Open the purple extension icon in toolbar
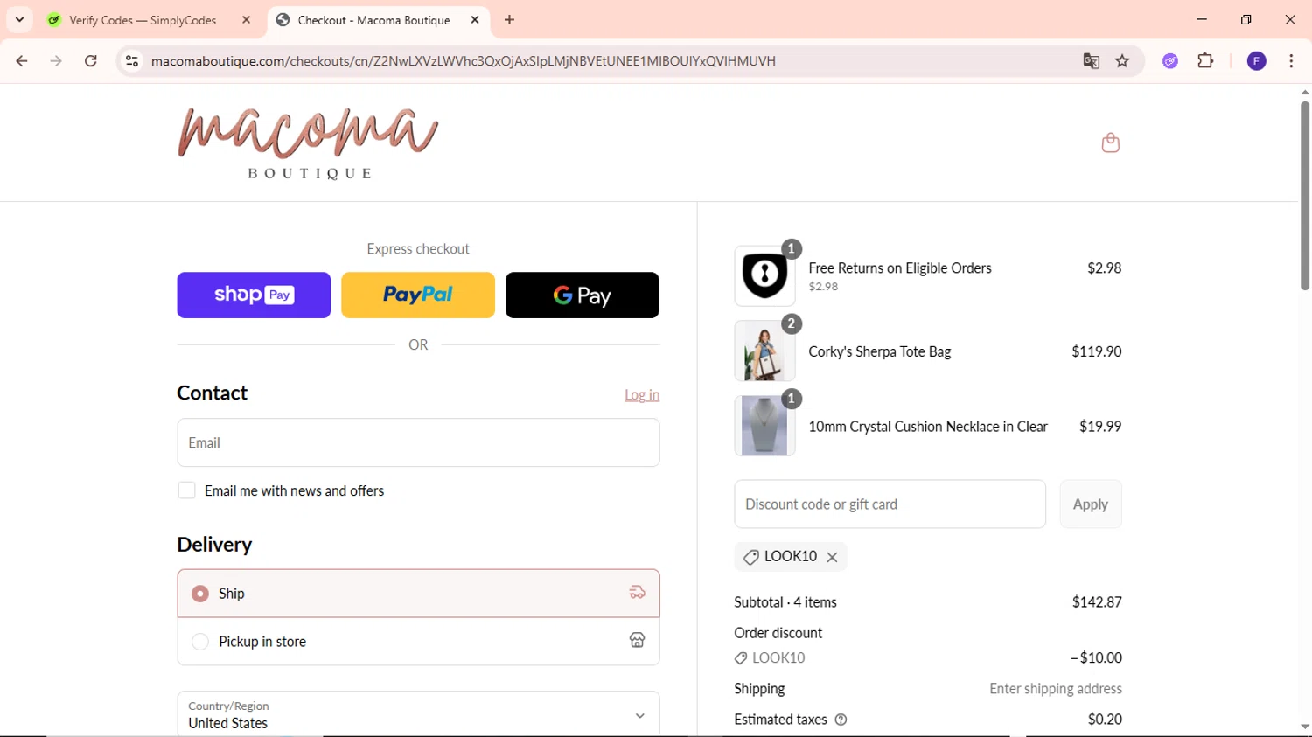The width and height of the screenshot is (1312, 737). [1170, 61]
